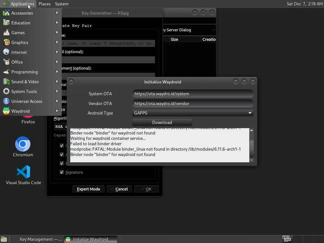Open the System menu

62,4
